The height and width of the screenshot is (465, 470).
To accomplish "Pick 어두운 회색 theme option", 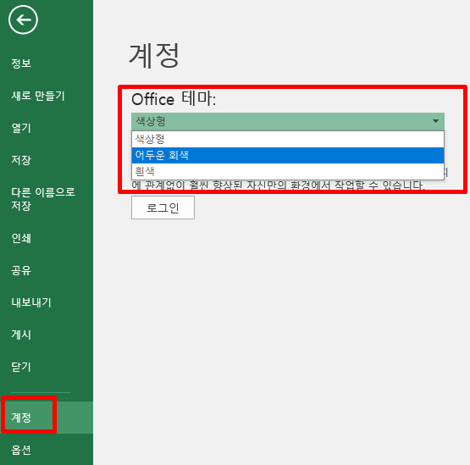I will click(288, 155).
